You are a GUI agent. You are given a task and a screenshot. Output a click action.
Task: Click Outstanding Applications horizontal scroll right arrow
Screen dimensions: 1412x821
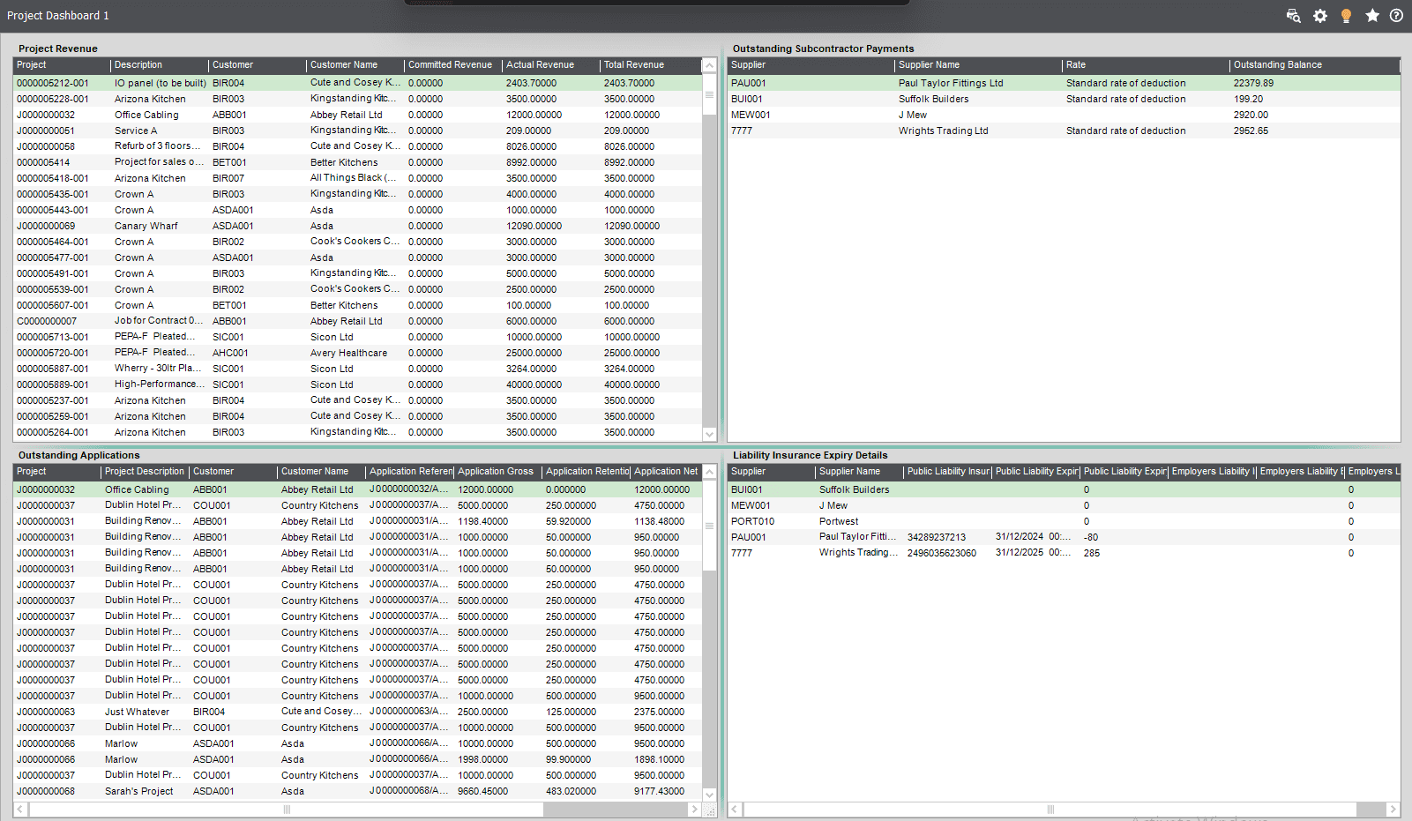(694, 809)
